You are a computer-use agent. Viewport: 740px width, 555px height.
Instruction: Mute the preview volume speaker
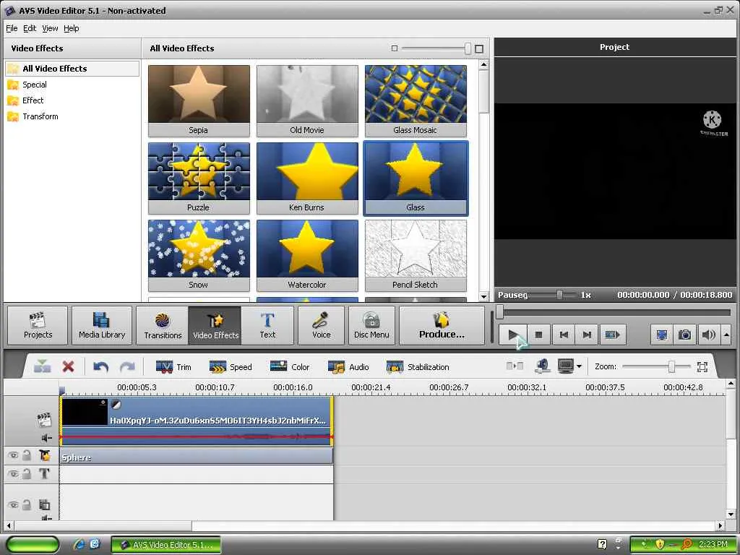[708, 335]
